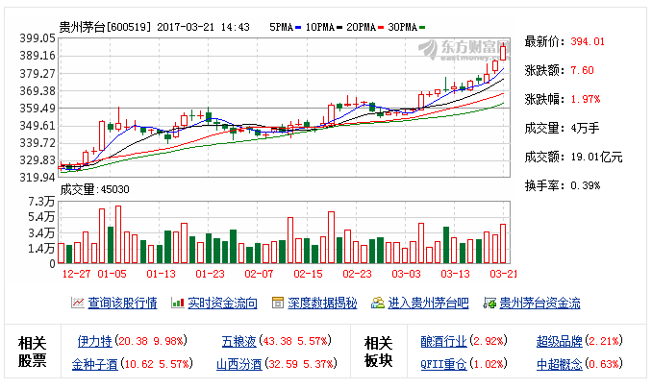Click the latest candlestick at 03-21

point(503,53)
